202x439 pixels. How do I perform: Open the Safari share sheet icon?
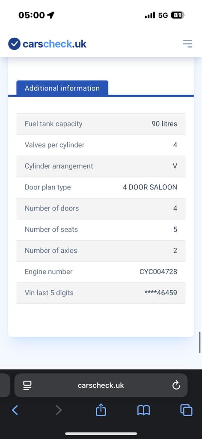[x=101, y=410]
